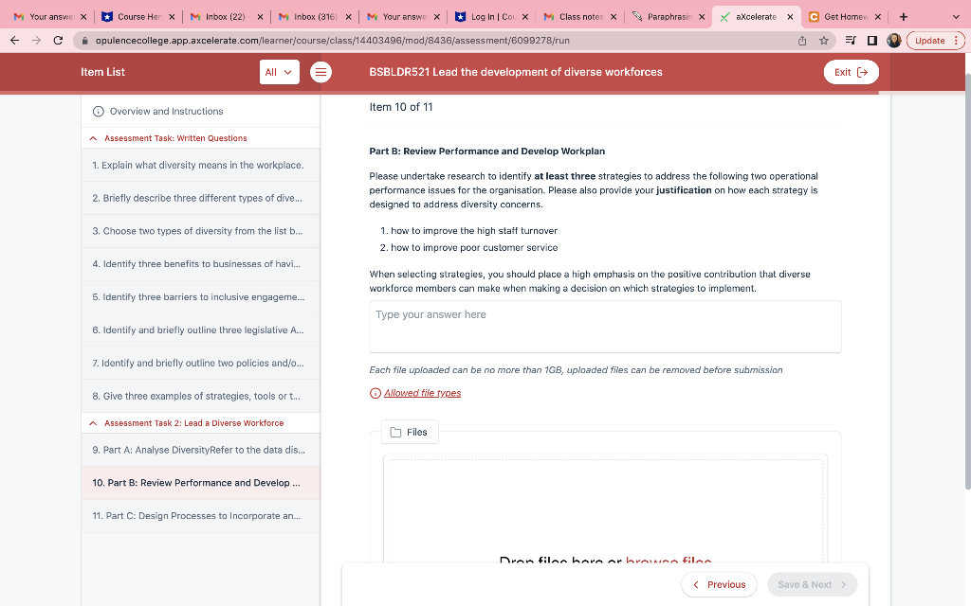Click the Previous button
The height and width of the screenshot is (606, 971).
718,584
